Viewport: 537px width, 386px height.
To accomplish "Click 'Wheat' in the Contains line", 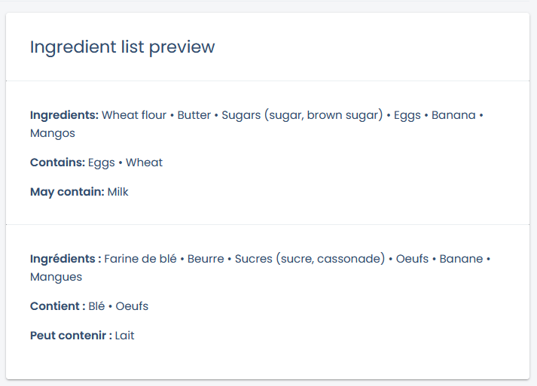I will tap(144, 163).
